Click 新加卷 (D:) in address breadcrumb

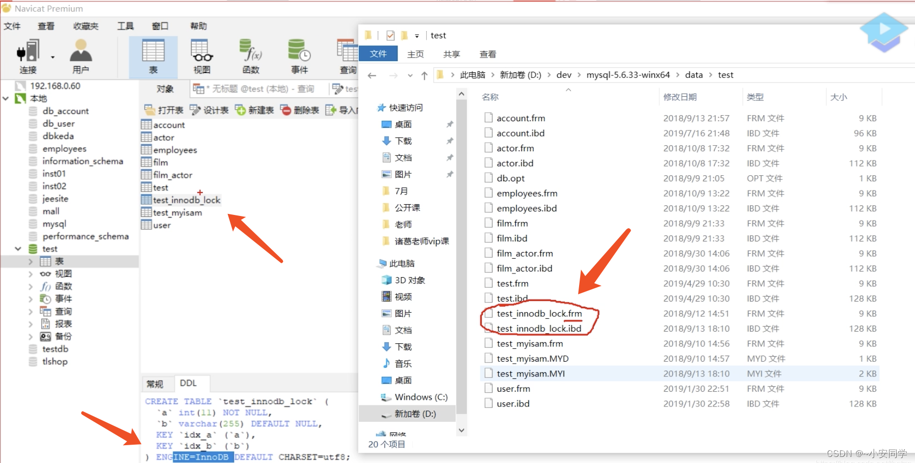coord(520,75)
